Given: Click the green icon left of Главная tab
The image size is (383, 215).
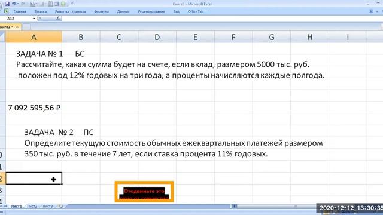Looking at the screenshot, I should 6,11.
